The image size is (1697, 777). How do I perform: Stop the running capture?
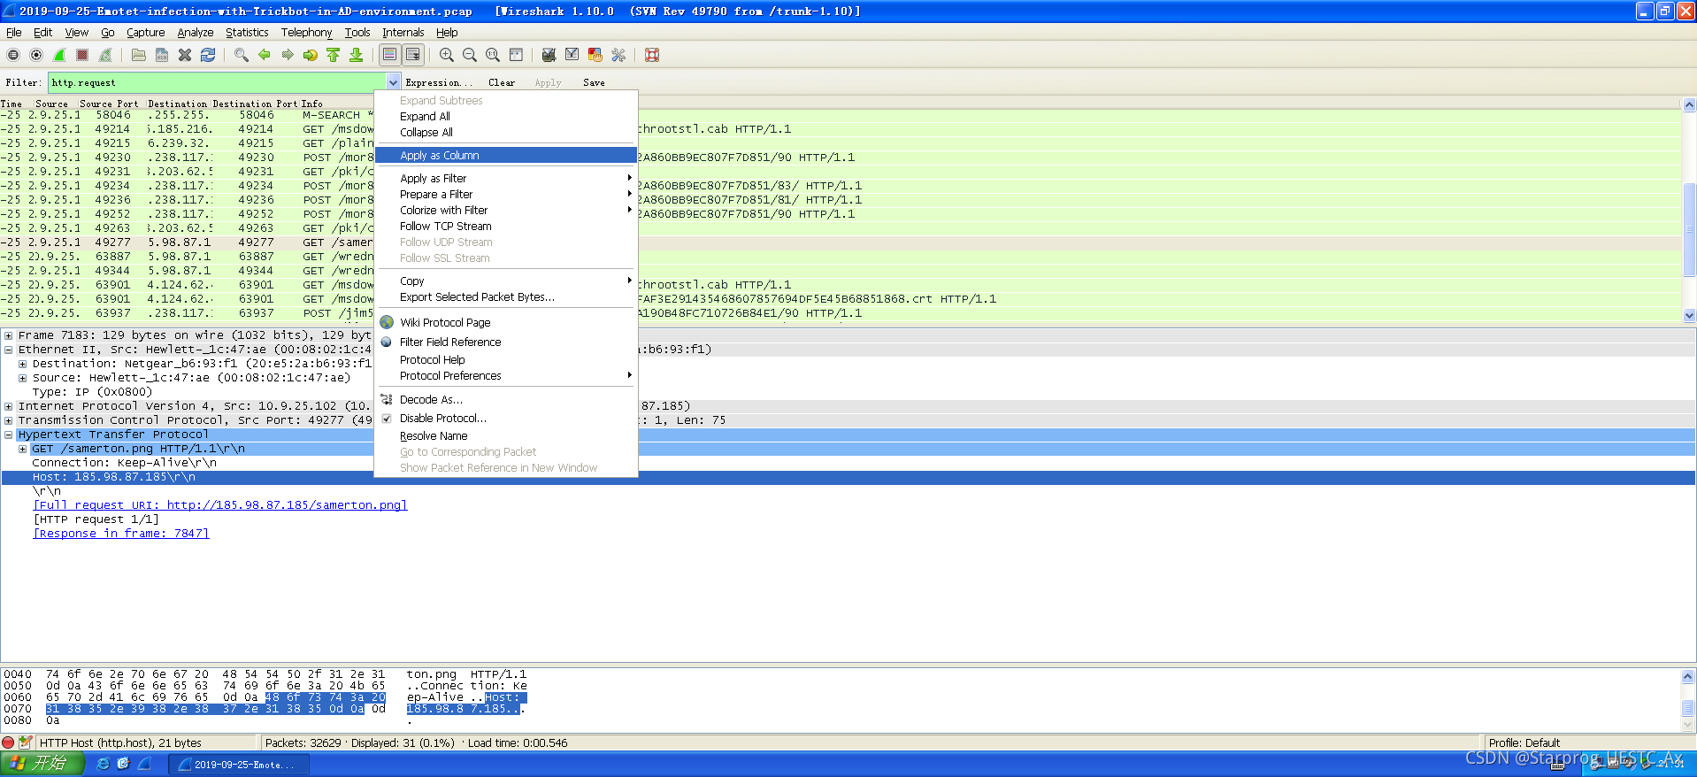[82, 55]
